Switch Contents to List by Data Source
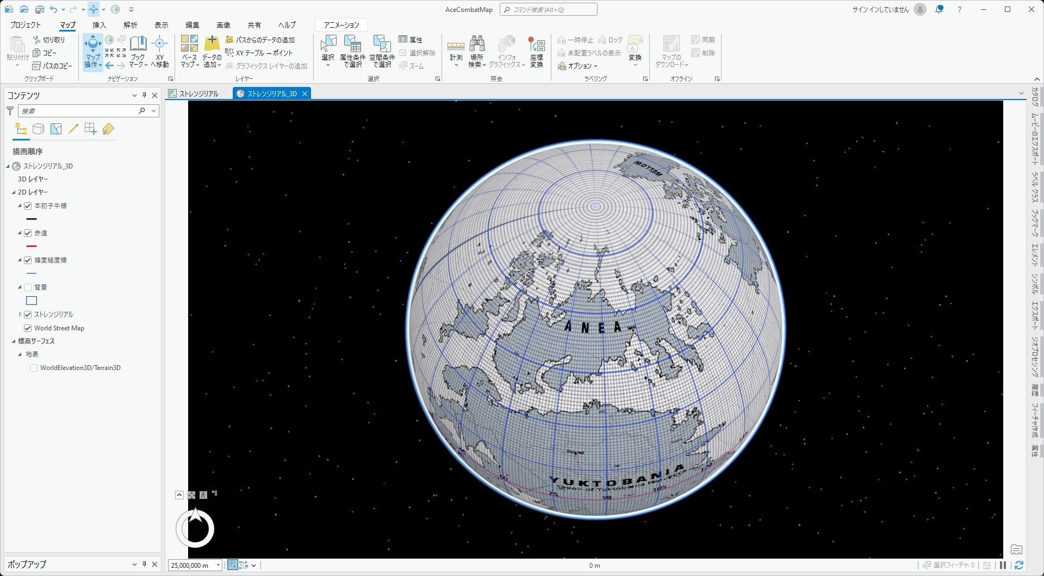The width and height of the screenshot is (1044, 576). pyautogui.click(x=39, y=129)
